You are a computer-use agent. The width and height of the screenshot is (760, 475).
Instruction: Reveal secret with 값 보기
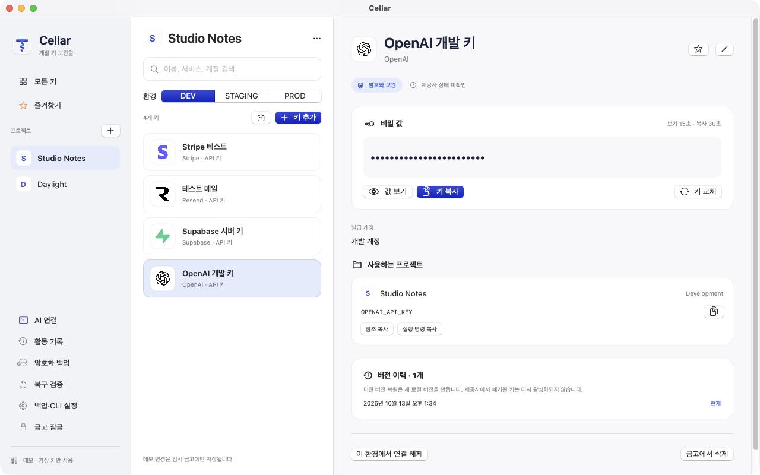tap(388, 192)
